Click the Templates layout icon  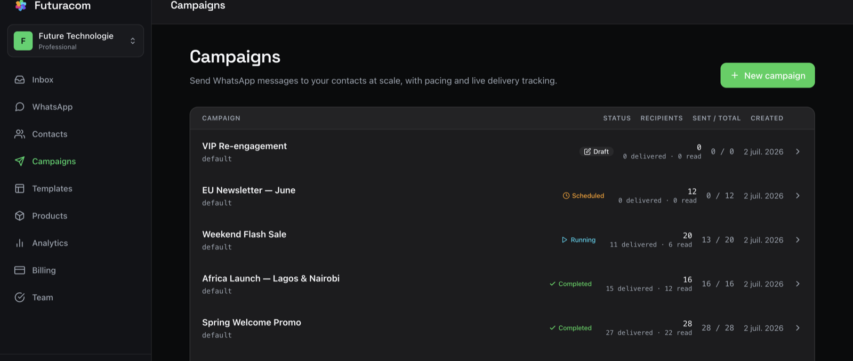[x=20, y=188]
